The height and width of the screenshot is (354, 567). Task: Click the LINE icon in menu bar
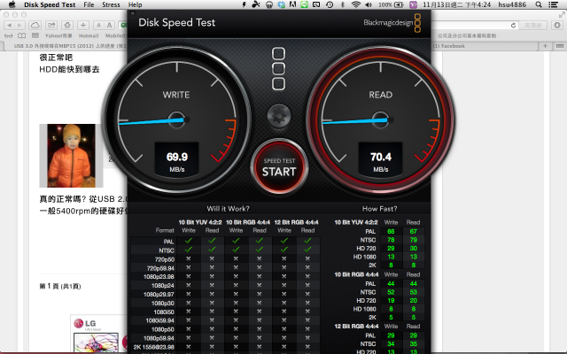click(x=305, y=4)
